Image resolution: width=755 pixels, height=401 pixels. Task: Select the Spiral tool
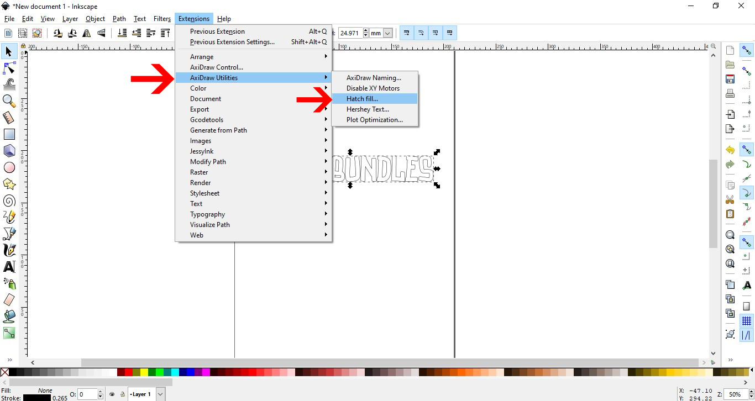[x=9, y=200]
